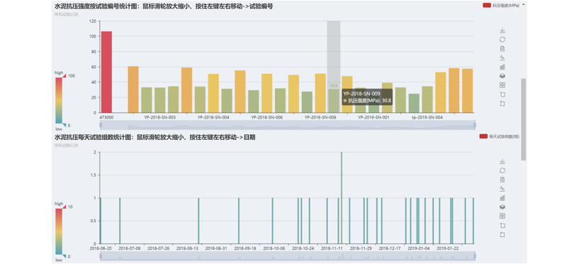This screenshot has height=264, width=586.
Task: Click the YP-2019-SN-001 axis label
Action: point(373,117)
